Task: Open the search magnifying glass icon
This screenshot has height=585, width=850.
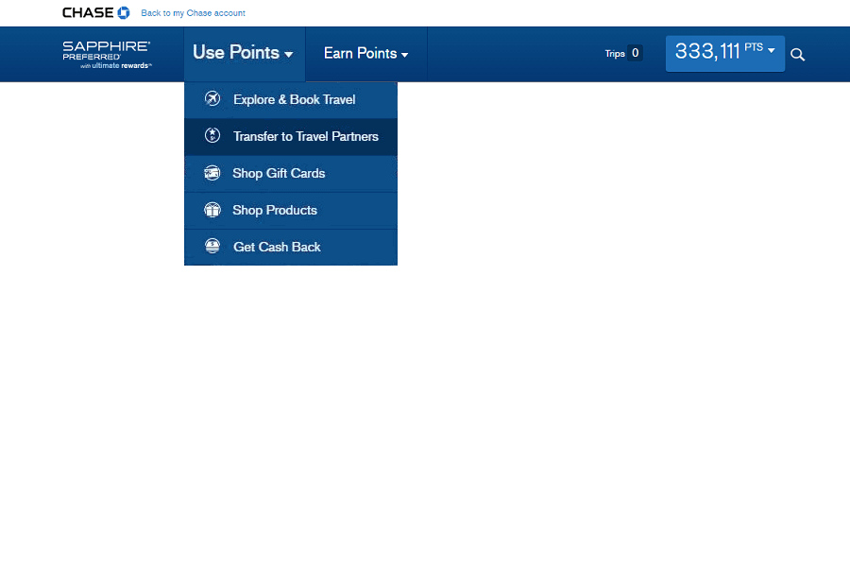Action: [797, 54]
